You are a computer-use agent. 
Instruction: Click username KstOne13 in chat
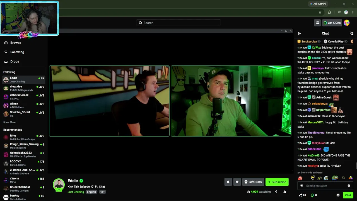point(313,155)
